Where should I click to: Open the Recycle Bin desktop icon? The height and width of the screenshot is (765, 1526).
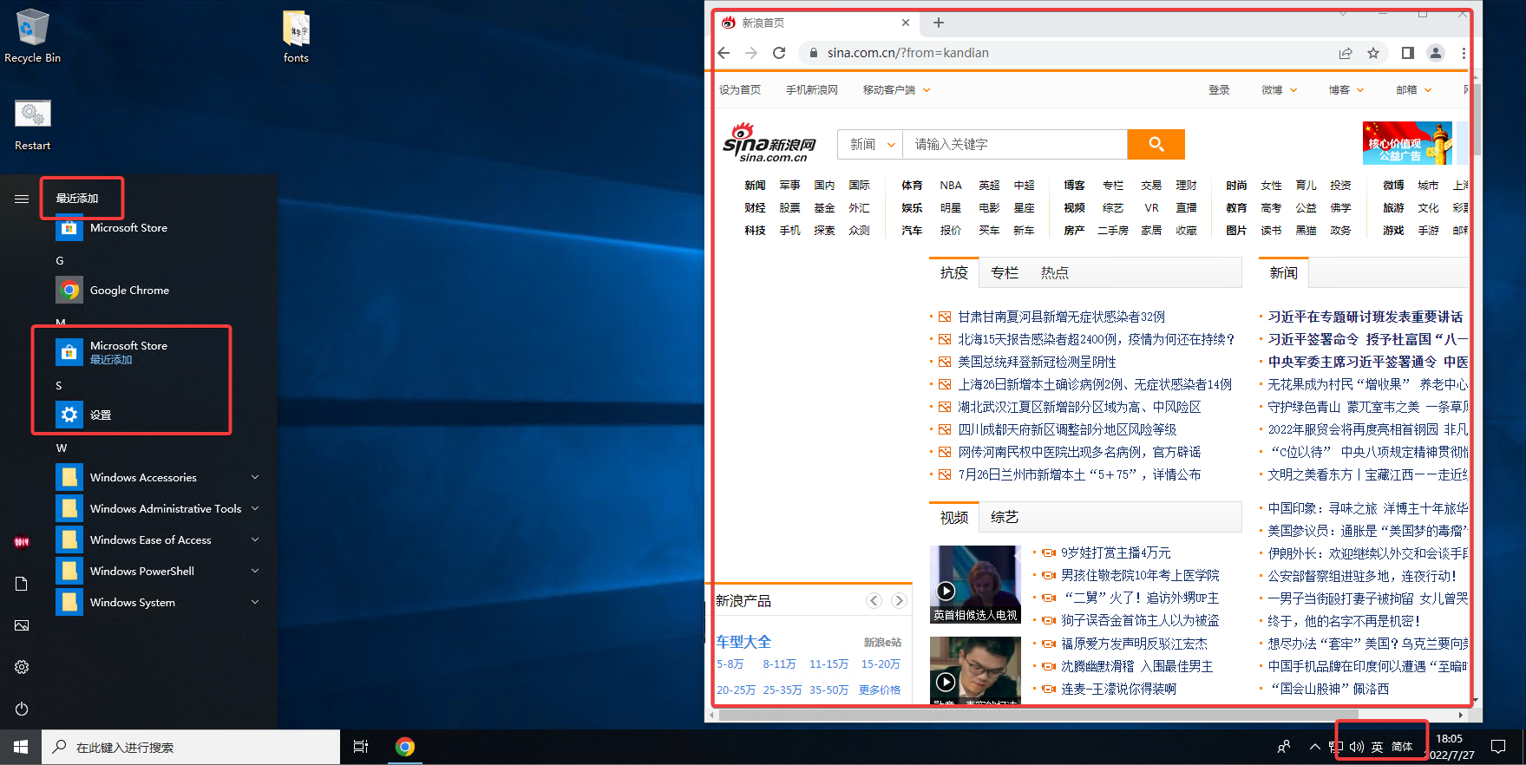(32, 36)
